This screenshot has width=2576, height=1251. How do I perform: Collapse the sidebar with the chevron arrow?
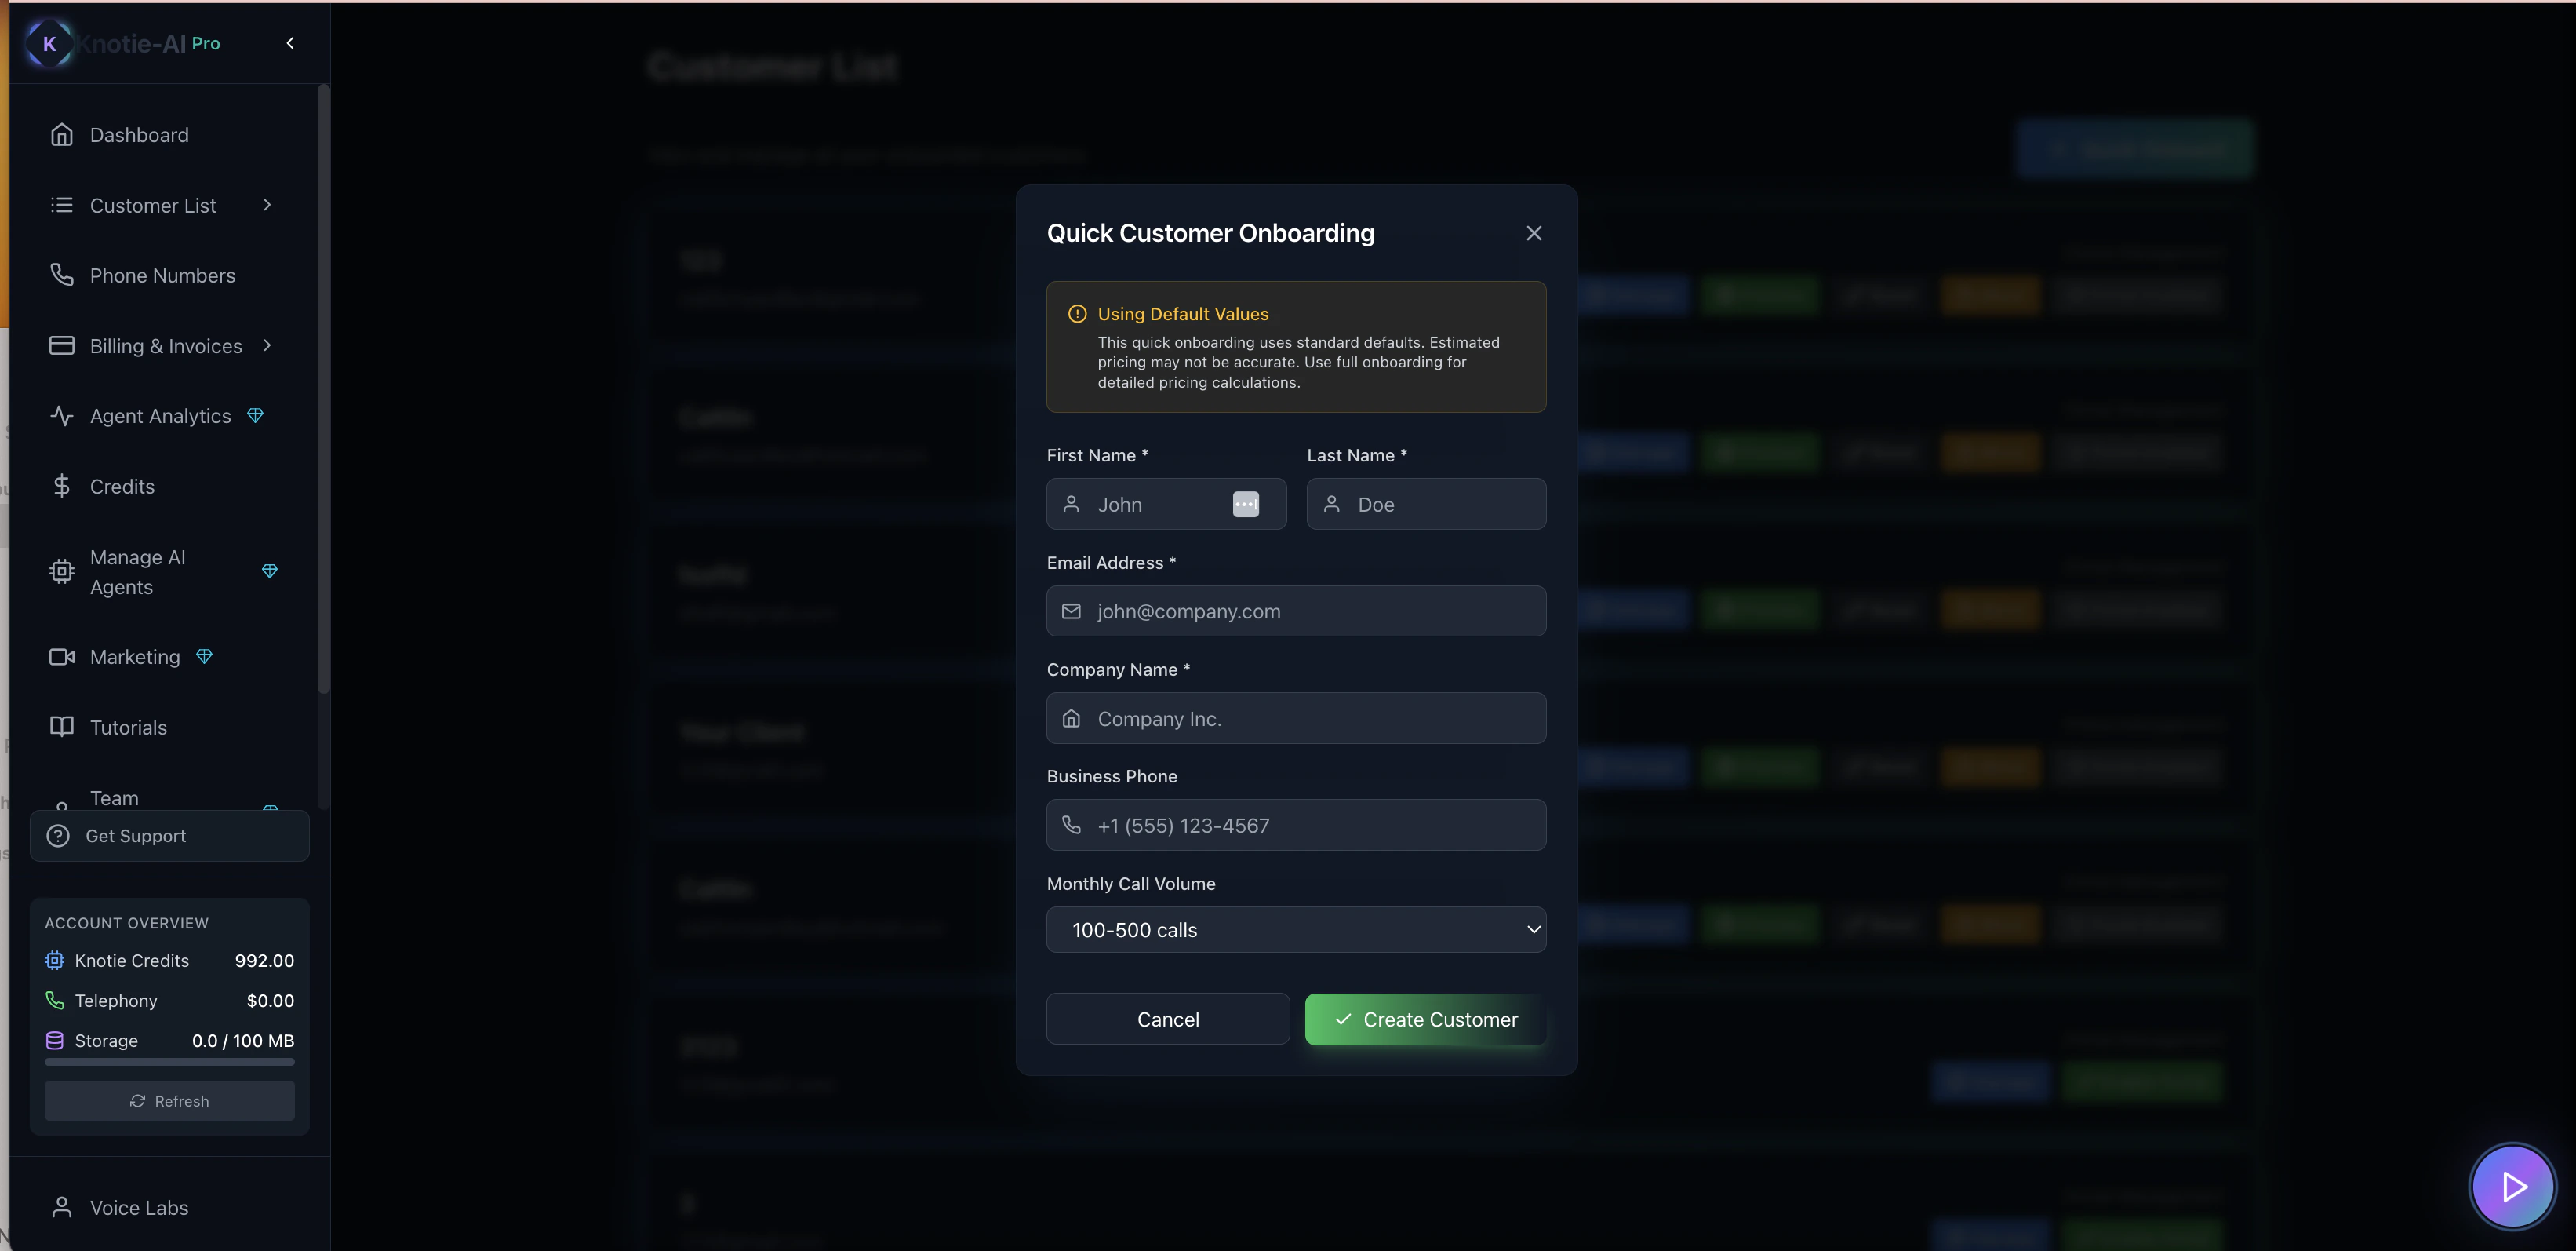click(x=290, y=43)
